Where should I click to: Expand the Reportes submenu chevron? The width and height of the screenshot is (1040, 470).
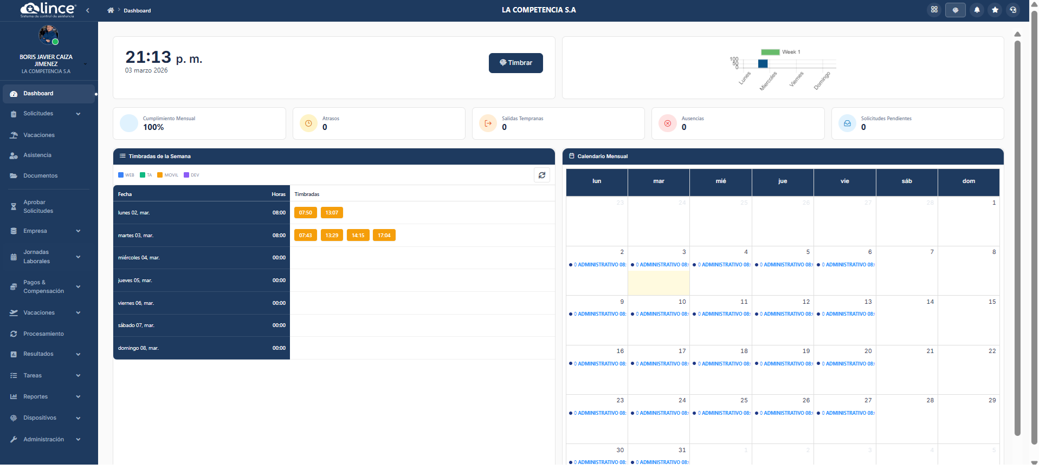click(78, 397)
